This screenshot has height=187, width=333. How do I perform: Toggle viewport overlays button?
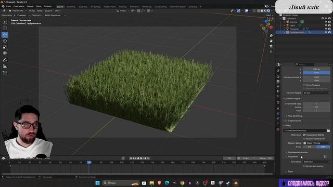click(246, 10)
